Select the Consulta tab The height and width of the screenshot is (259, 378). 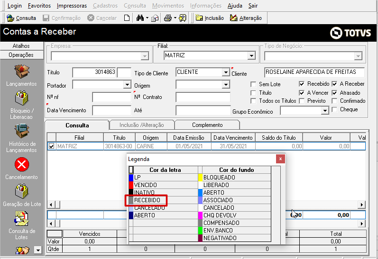(x=77, y=125)
